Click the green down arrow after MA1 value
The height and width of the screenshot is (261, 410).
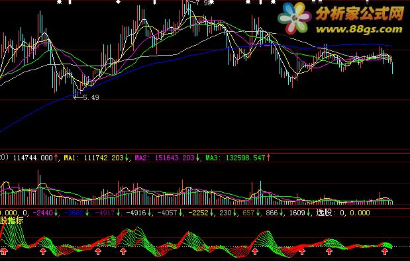point(127,158)
